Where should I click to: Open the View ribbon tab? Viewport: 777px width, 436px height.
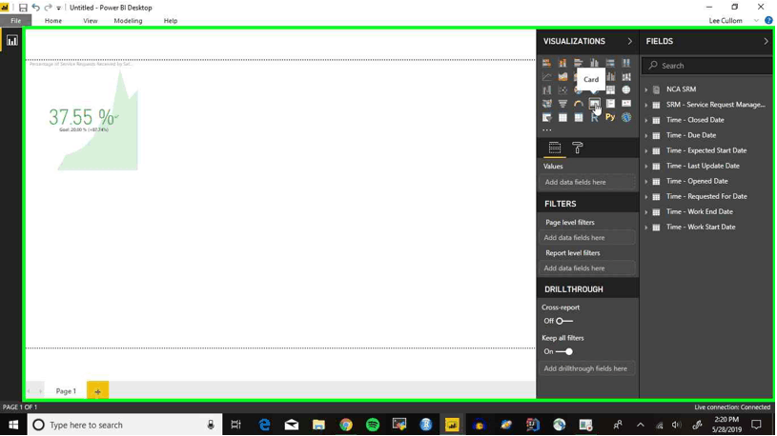pyautogui.click(x=91, y=21)
